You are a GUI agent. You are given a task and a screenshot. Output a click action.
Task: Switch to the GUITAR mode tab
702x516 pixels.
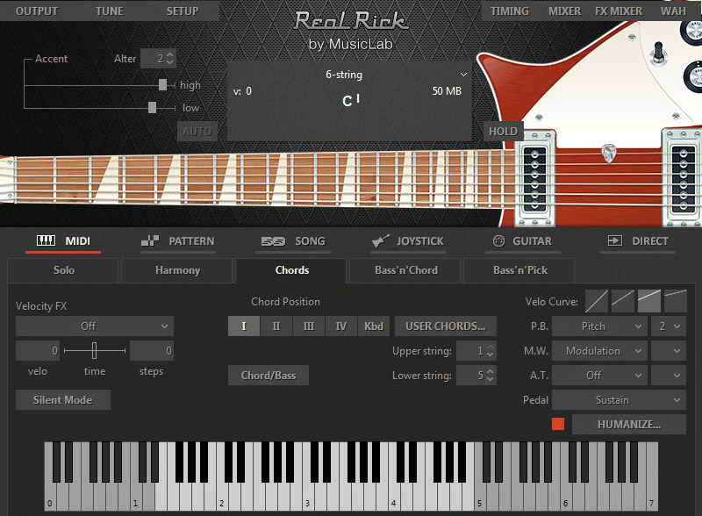522,241
